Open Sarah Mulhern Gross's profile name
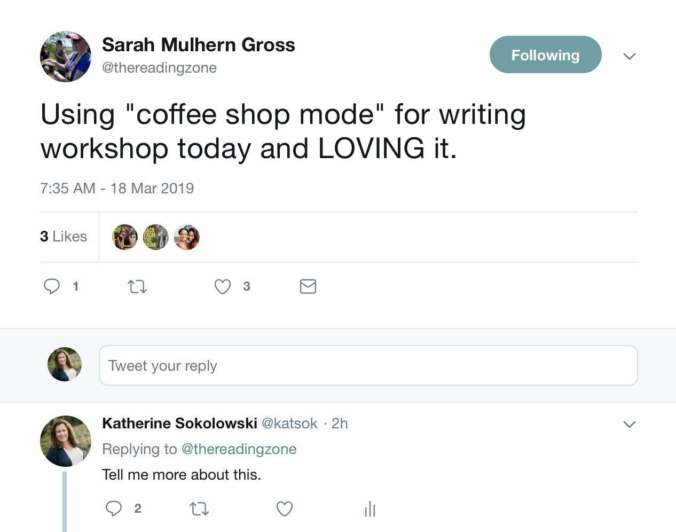The height and width of the screenshot is (532, 676). pyautogui.click(x=199, y=45)
